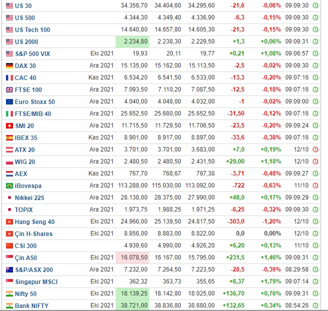Select the Bank NIFTY last price 38.721,00
The width and height of the screenshot is (328, 311).
pyautogui.click(x=134, y=305)
